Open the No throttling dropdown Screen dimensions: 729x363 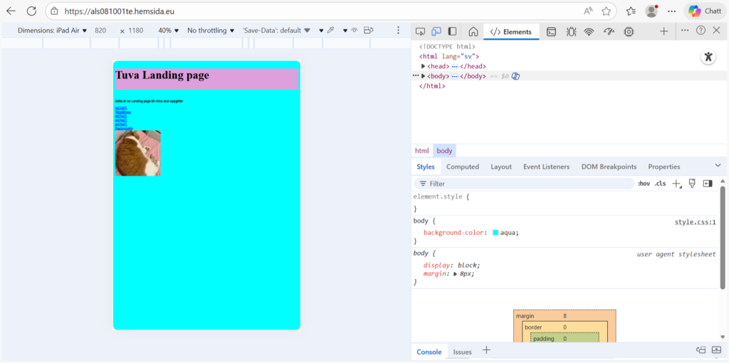click(x=211, y=31)
